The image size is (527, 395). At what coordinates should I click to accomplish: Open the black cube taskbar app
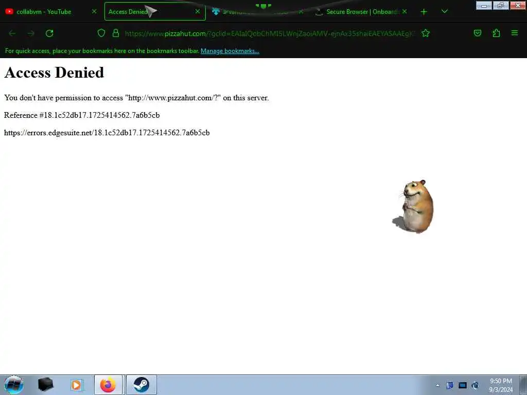coord(45,385)
